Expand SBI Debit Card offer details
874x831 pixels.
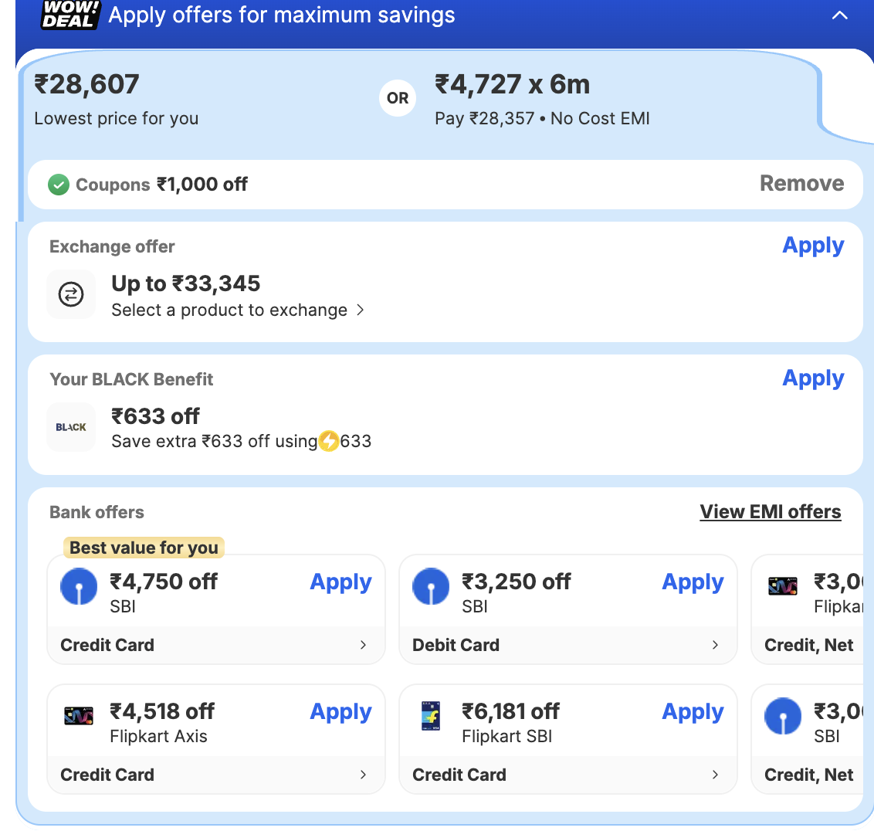tap(715, 645)
